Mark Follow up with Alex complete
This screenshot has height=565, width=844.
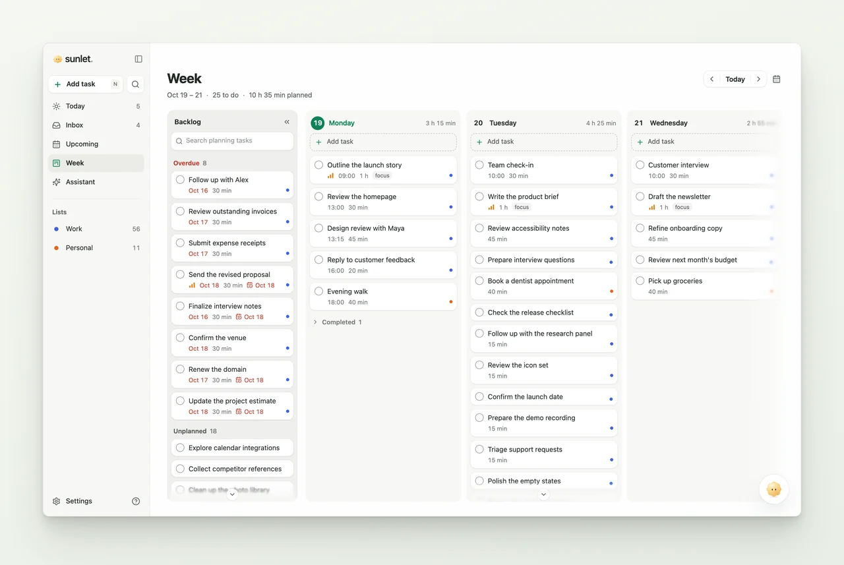pyautogui.click(x=180, y=179)
